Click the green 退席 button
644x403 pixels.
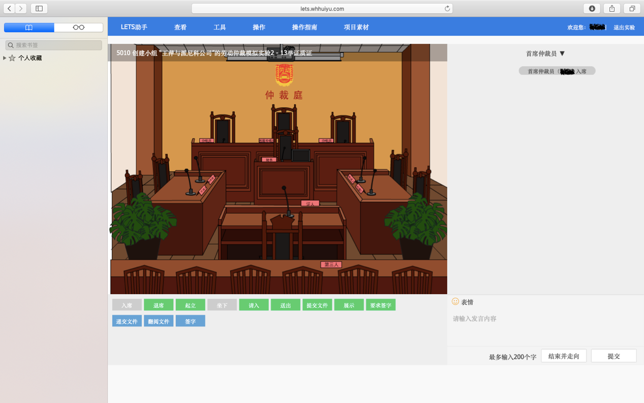click(x=159, y=305)
